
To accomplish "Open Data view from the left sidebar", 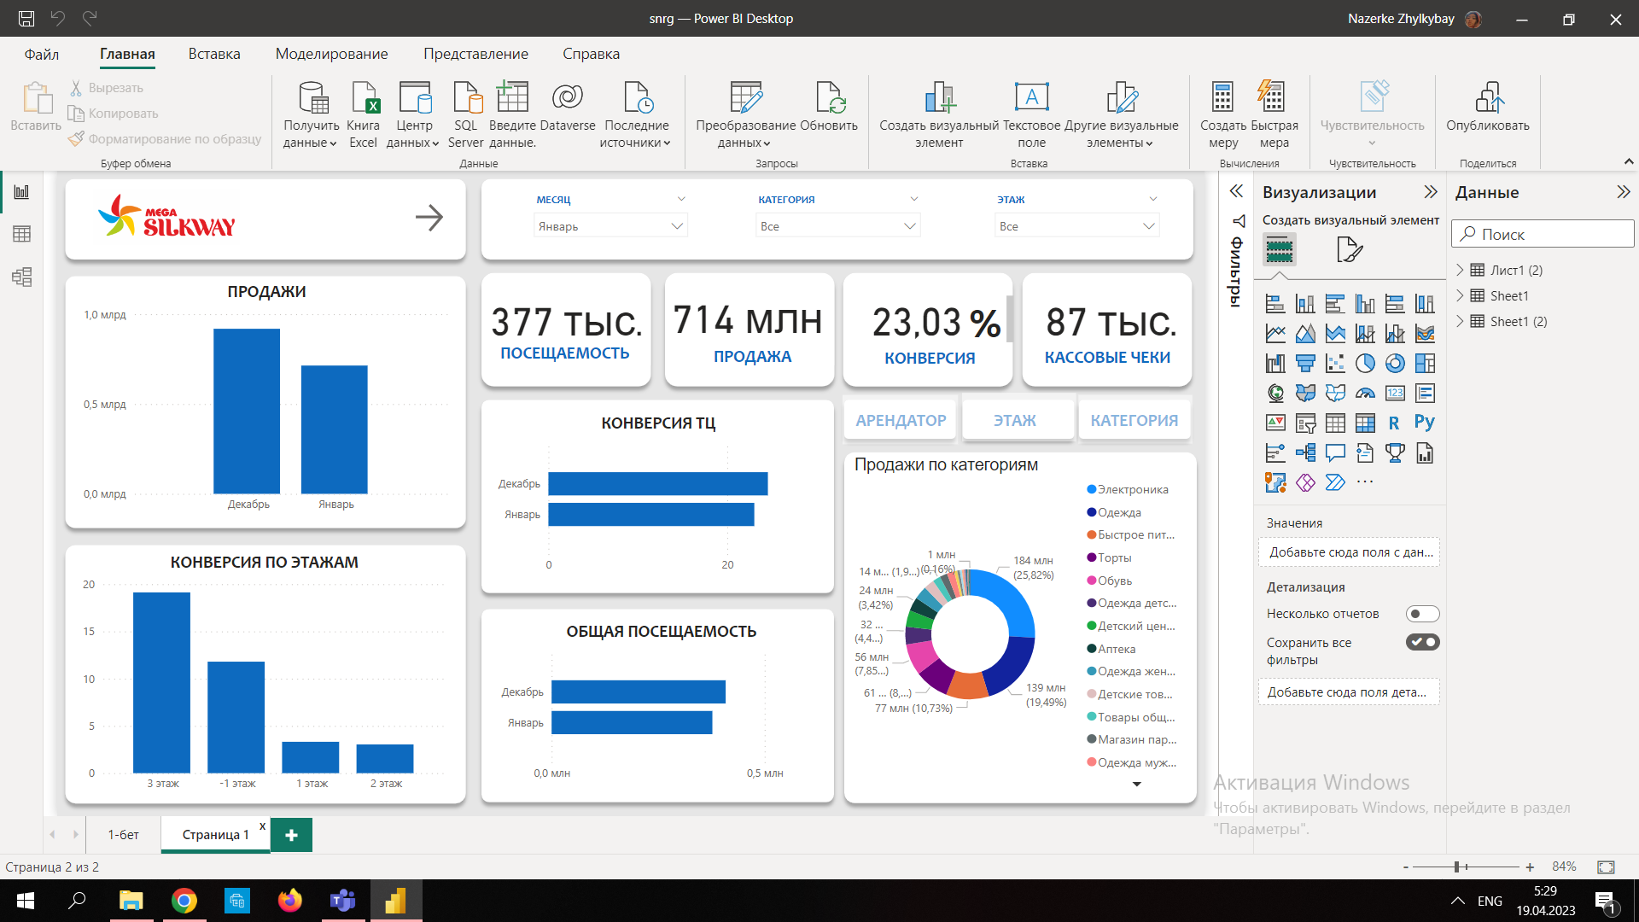I will 22,233.
